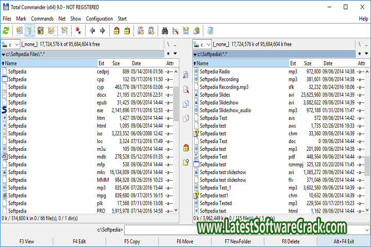371x247 pixels.
Task: Toggle the tree view mode icon
Action: pyautogui.click(x=51, y=31)
